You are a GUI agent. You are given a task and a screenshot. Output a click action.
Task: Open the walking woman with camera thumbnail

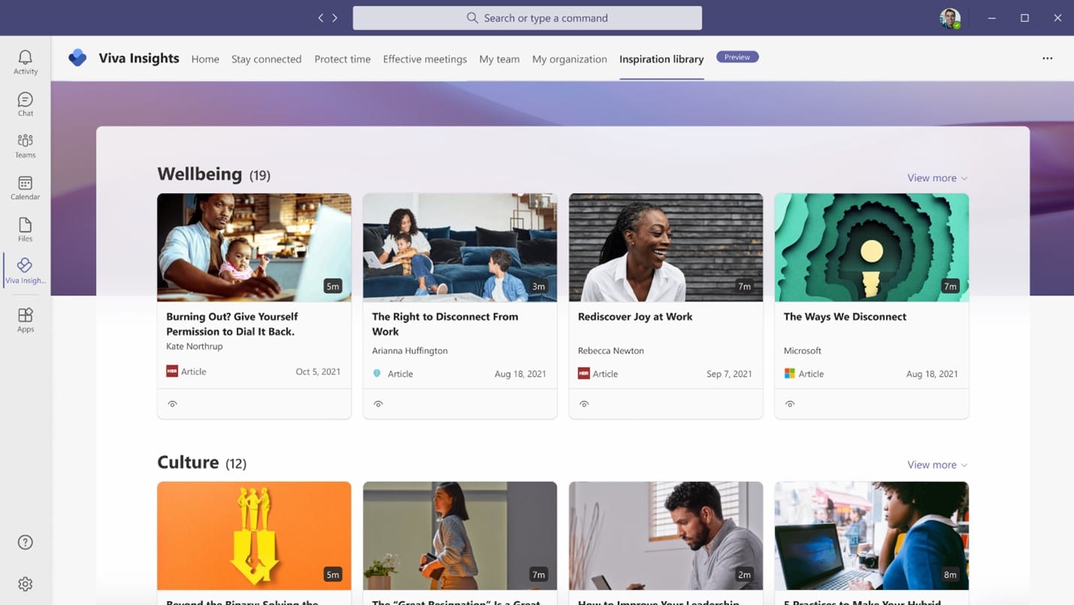[x=460, y=536]
